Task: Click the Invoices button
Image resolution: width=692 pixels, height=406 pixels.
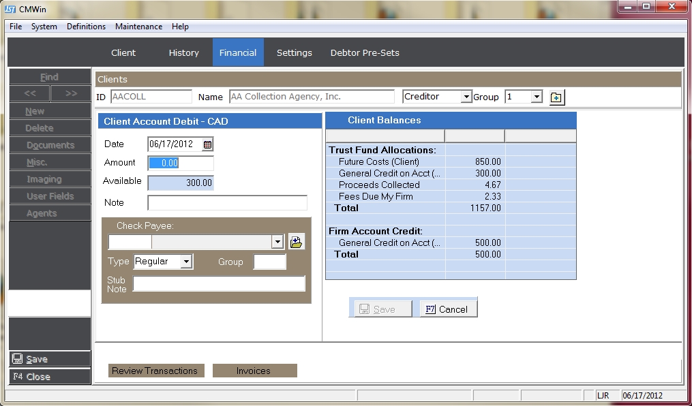Action: click(254, 371)
